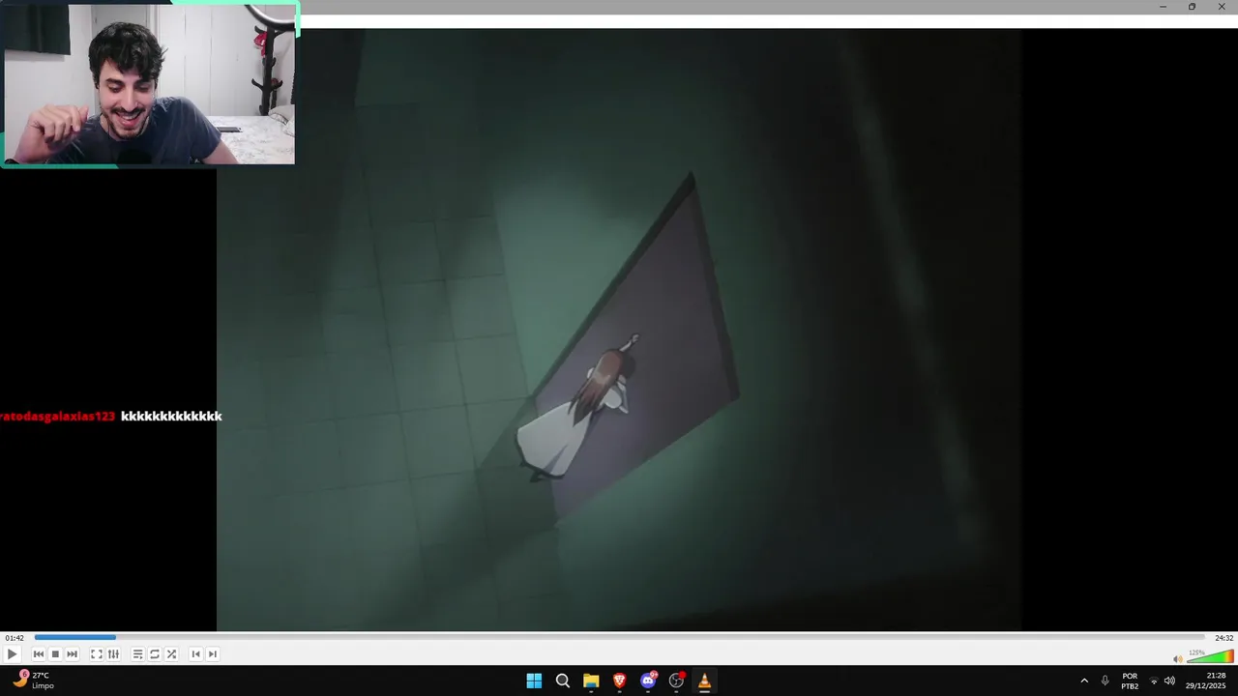Toggle shuffle random playback

click(171, 654)
